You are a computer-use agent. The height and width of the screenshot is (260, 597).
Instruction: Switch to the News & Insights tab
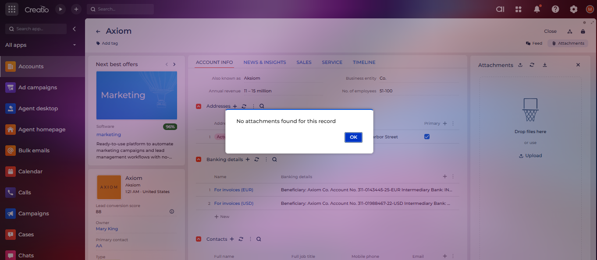[x=265, y=62]
